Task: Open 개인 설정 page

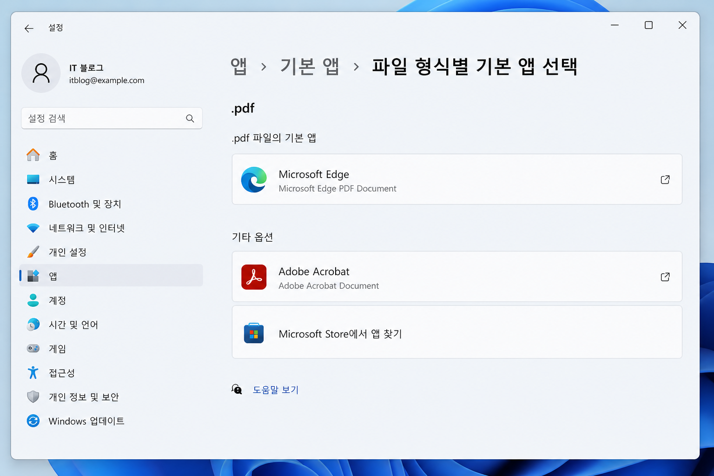Action: (111, 252)
